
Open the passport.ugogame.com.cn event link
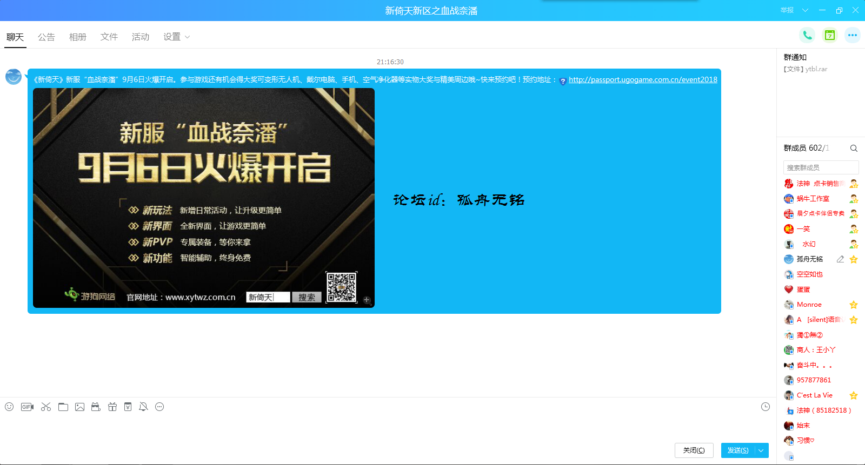point(643,79)
